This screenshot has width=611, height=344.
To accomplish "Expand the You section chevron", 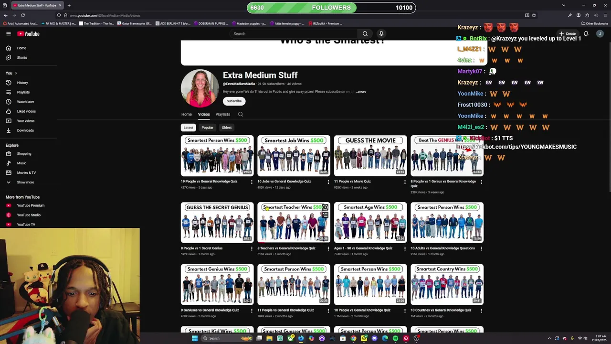I will [x=16, y=73].
